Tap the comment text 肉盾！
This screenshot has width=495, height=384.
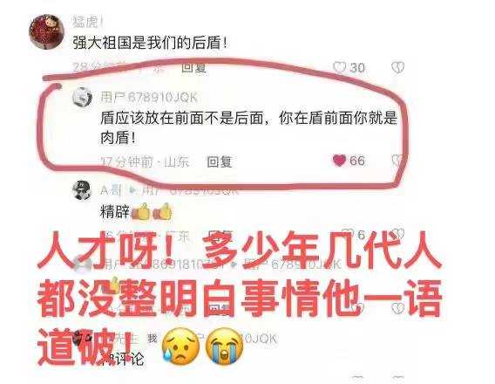click(118, 137)
